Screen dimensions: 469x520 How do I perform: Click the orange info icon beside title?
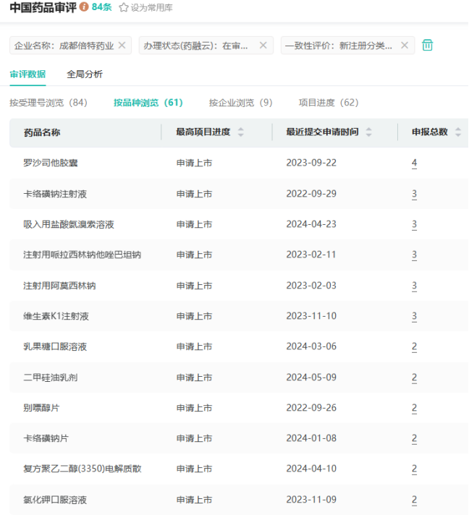84,7
